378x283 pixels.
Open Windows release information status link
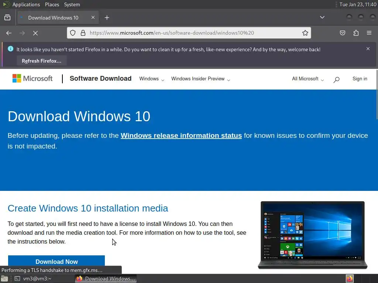point(181,136)
